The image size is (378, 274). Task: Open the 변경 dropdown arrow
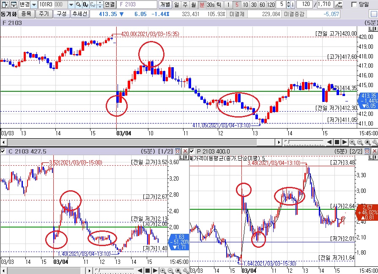(34, 4)
